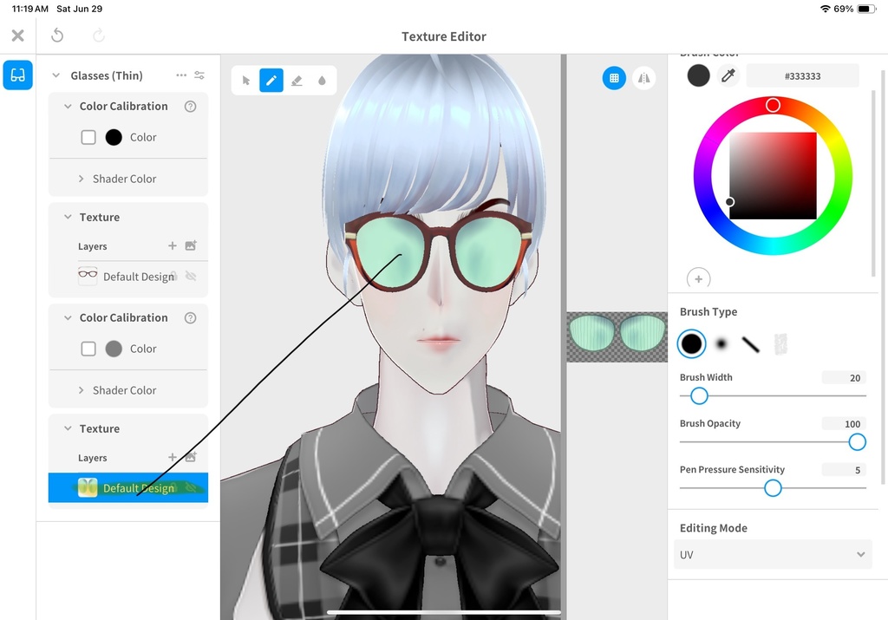Select the highlighted lens Default Design layer
Screen dimensions: 888x620
pyautogui.click(x=128, y=487)
